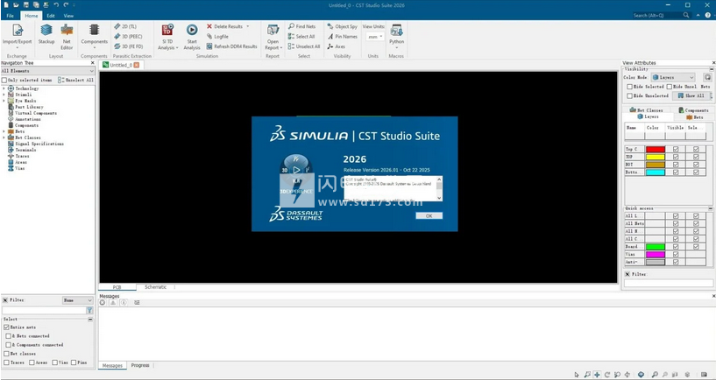Enable the Hide Selected checkbox
Viewport: 716px width, 380px height.
click(627, 87)
